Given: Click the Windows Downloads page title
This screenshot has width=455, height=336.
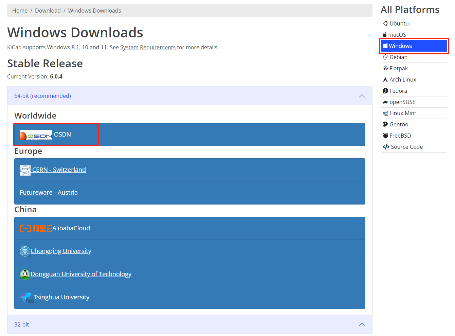Looking at the screenshot, I should [x=75, y=33].
